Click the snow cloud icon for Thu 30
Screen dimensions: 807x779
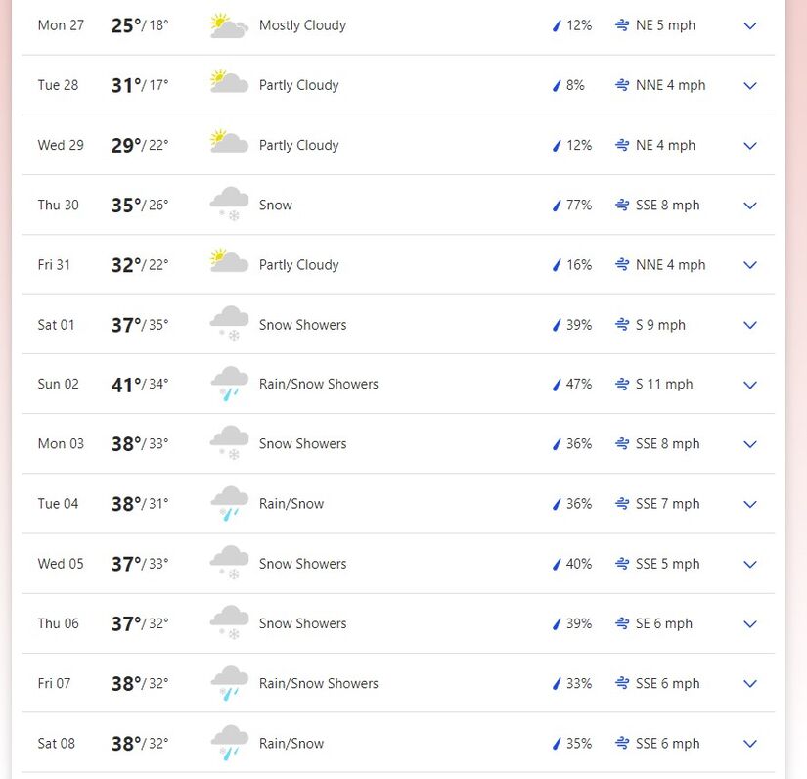[229, 205]
